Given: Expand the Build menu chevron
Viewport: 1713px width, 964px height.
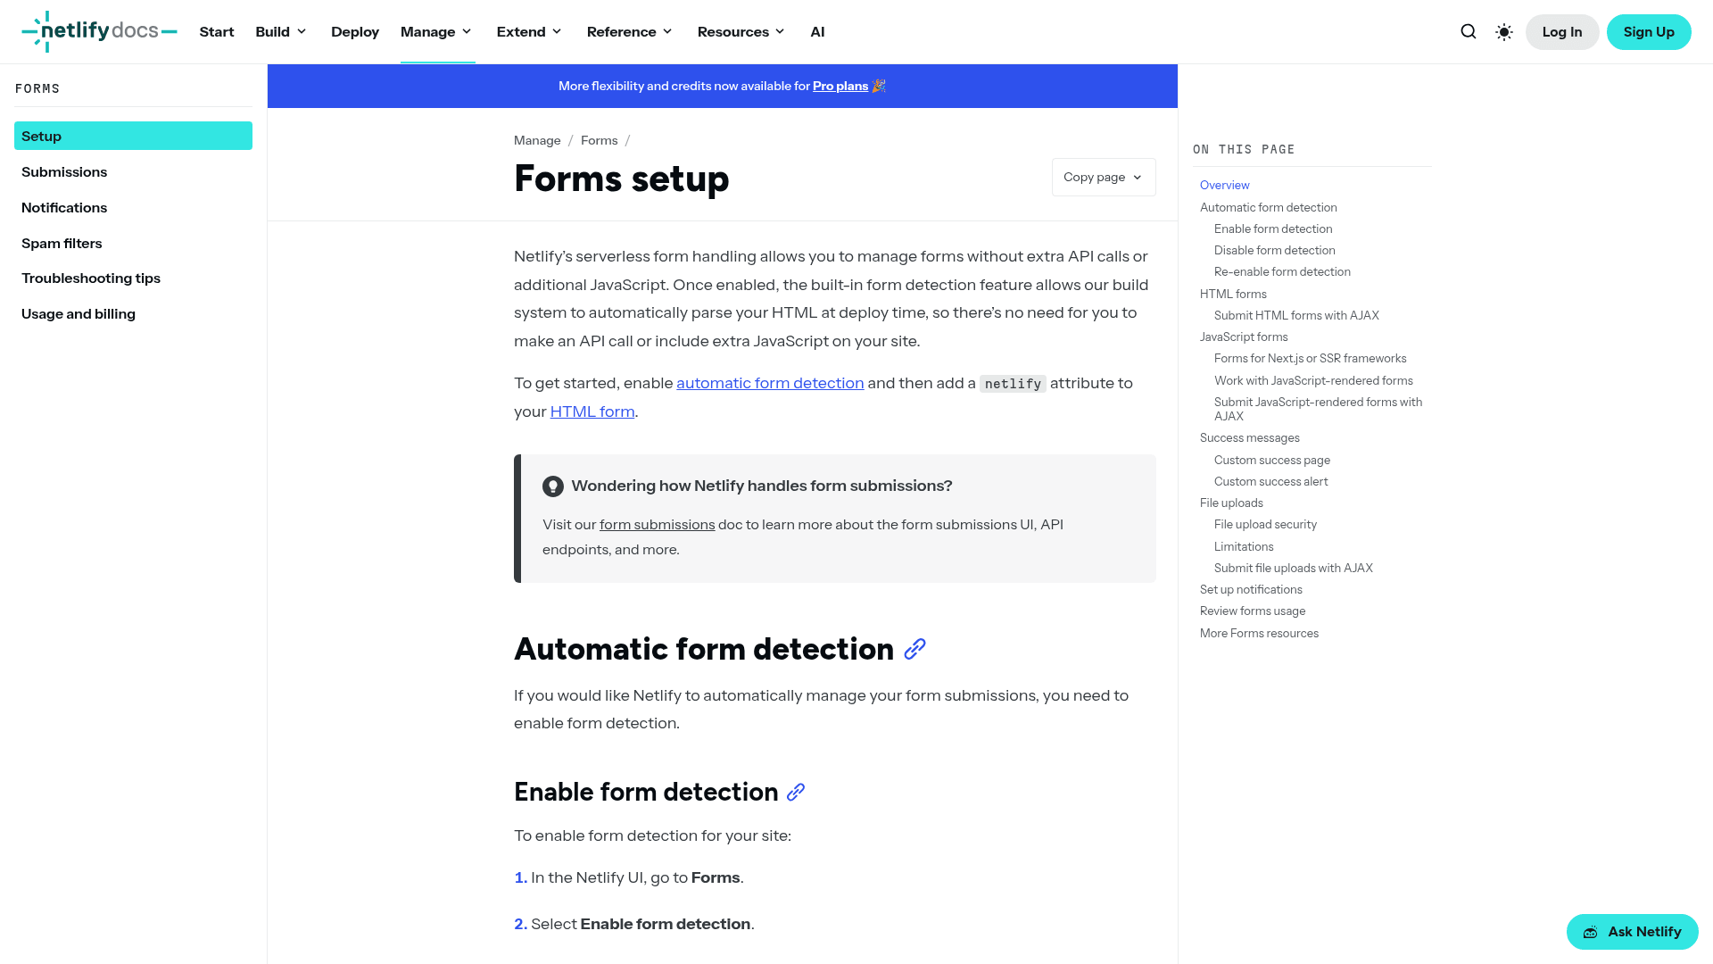Looking at the screenshot, I should coord(302,32).
